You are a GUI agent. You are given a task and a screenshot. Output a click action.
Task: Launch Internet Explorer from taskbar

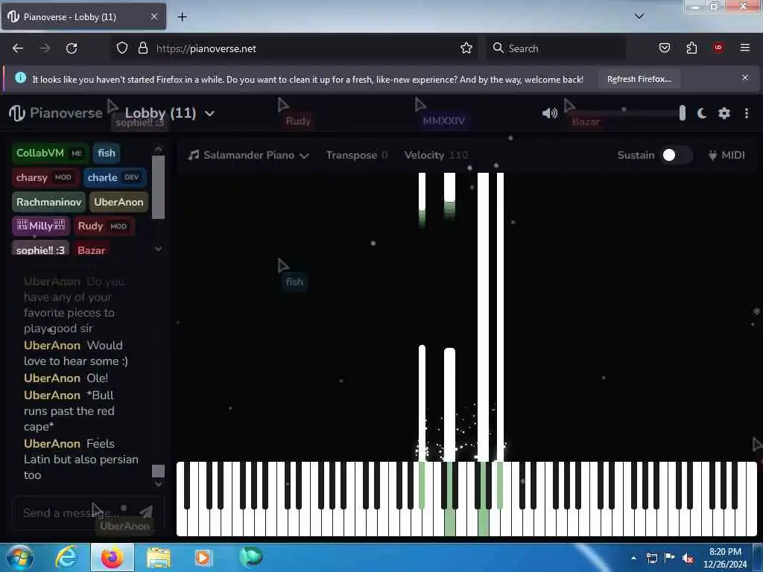click(x=66, y=557)
